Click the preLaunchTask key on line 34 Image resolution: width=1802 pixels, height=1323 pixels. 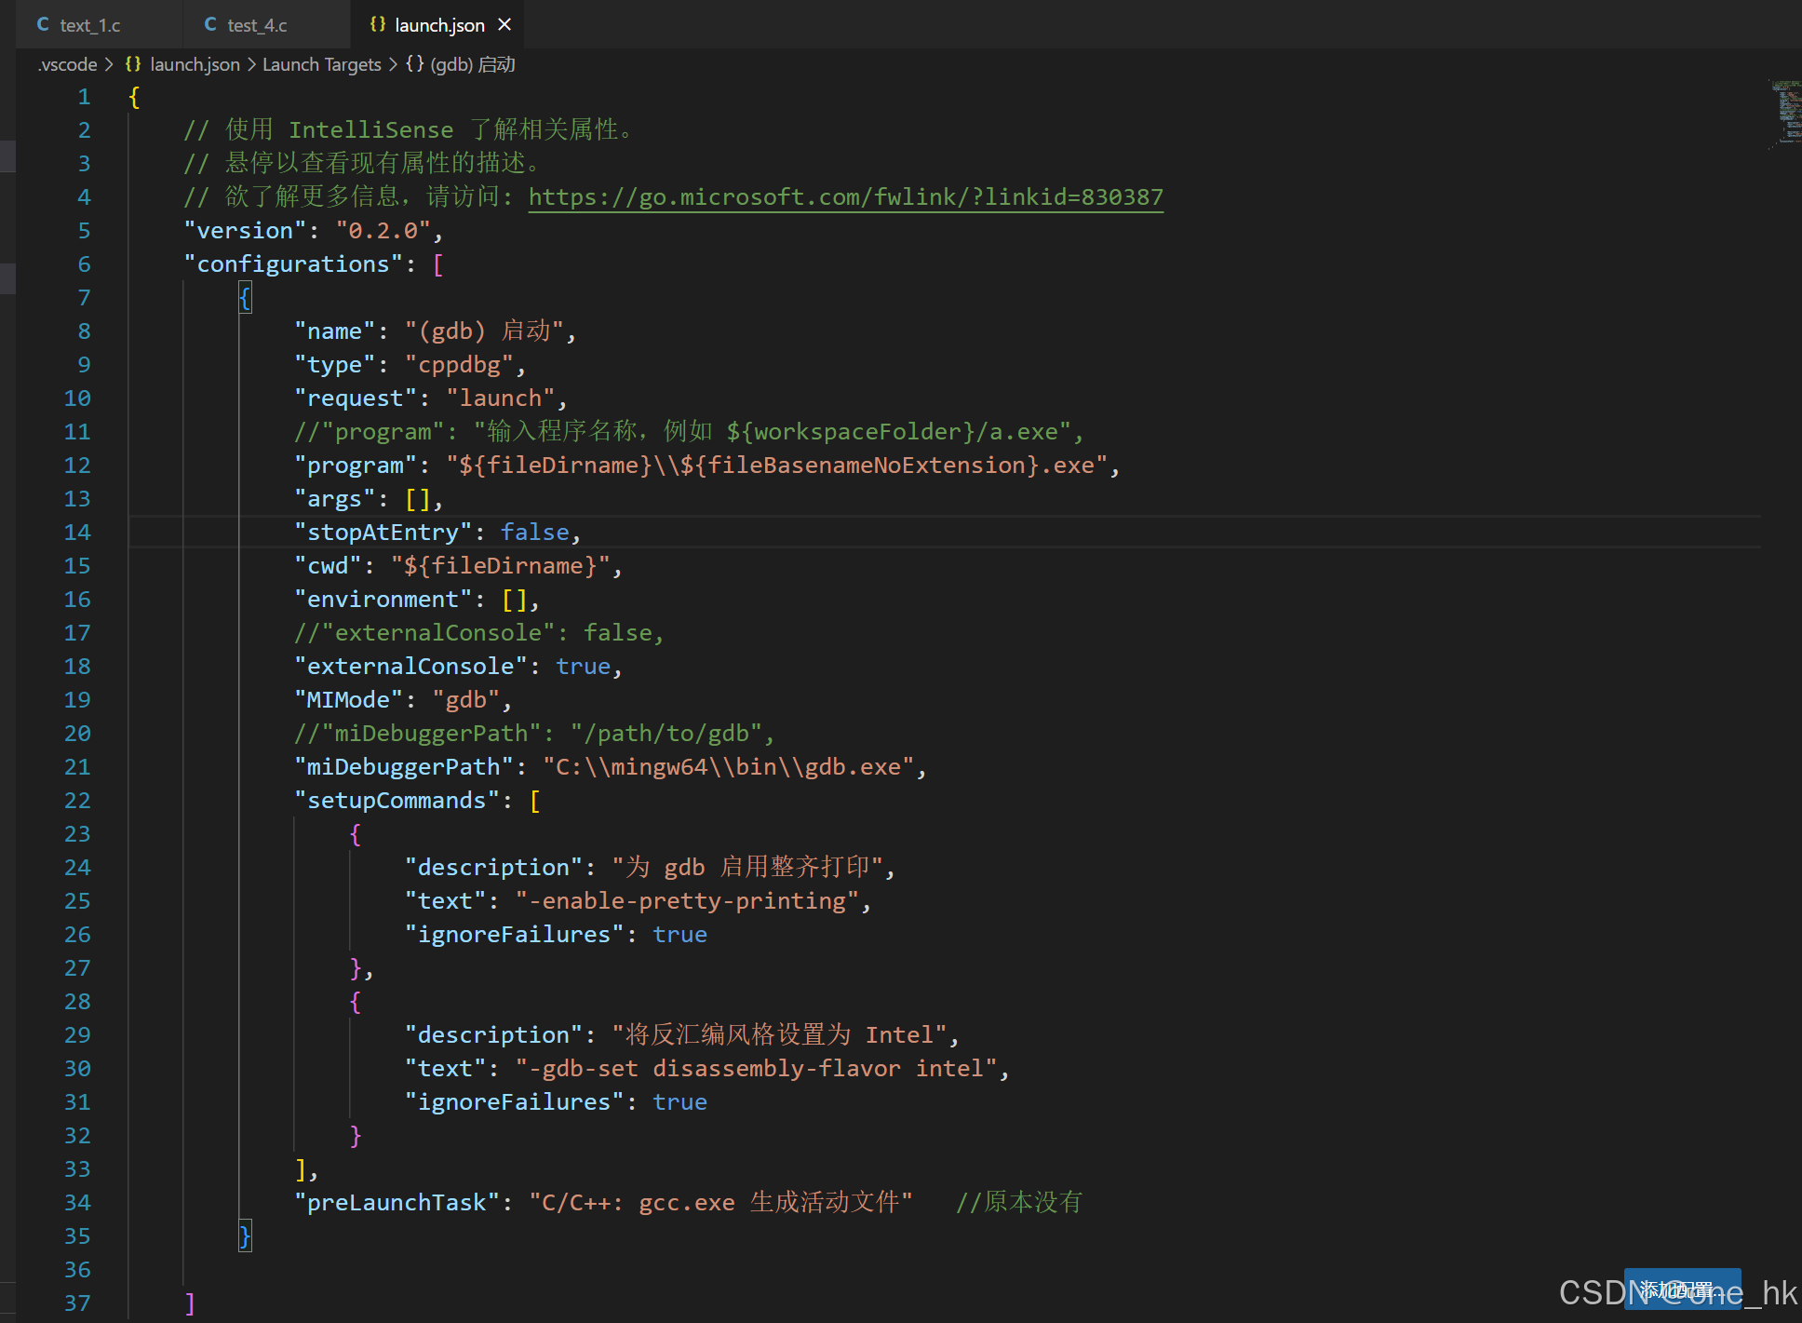pyautogui.click(x=397, y=1202)
